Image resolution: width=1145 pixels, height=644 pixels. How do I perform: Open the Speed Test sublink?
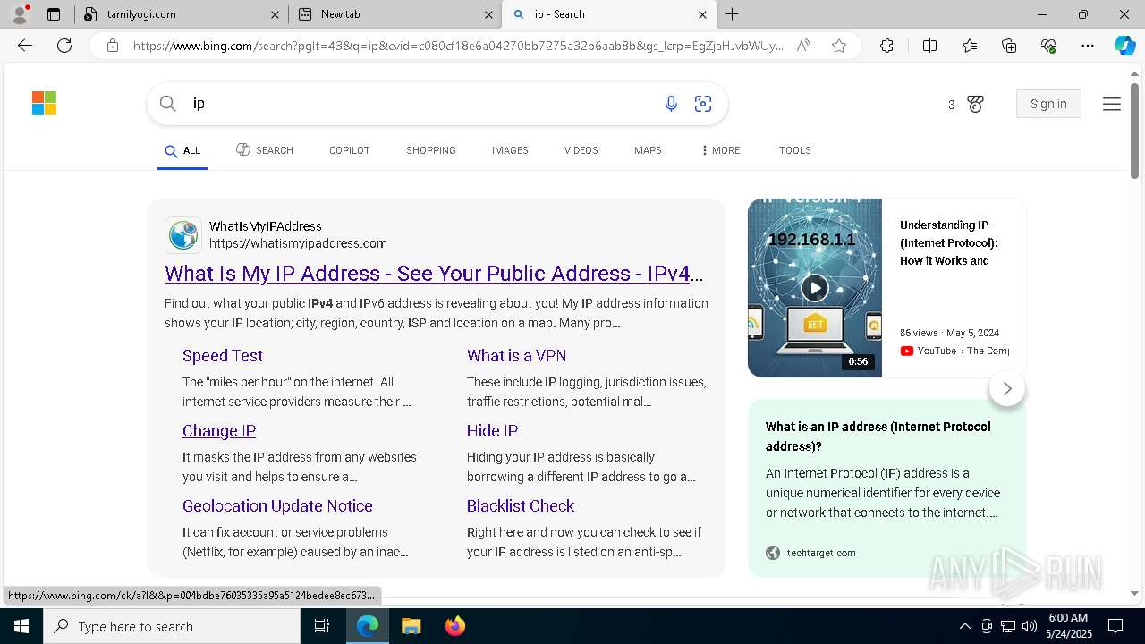[223, 356]
